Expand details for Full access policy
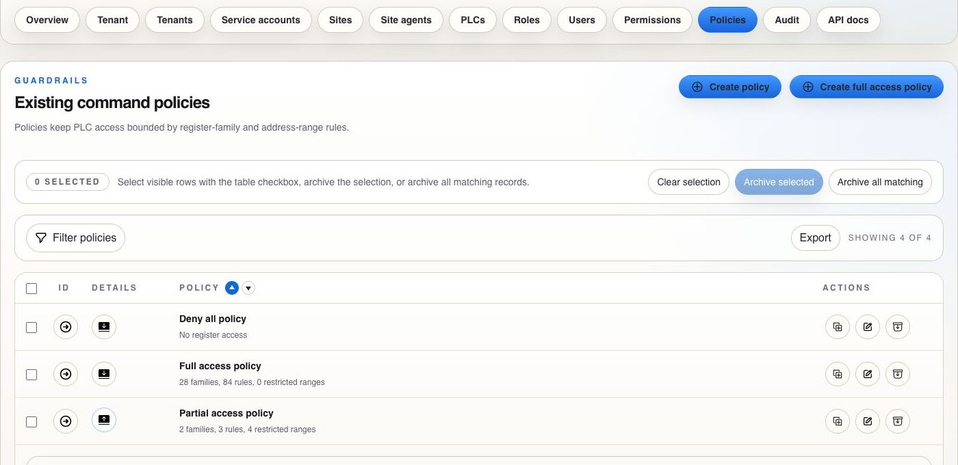This screenshot has width=958, height=465. coord(104,374)
